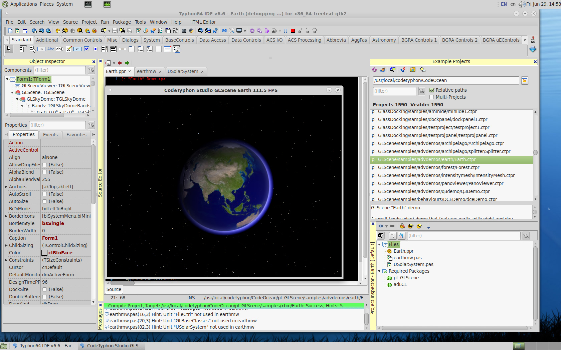Expand the Constraints property
Image resolution: width=561 pixels, height=350 pixels.
(x=6, y=260)
